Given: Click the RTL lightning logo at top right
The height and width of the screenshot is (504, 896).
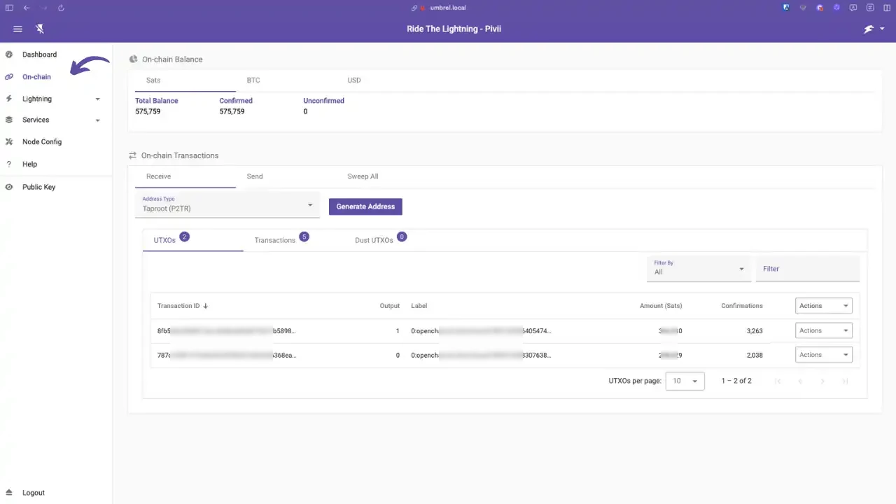Looking at the screenshot, I should point(869,29).
